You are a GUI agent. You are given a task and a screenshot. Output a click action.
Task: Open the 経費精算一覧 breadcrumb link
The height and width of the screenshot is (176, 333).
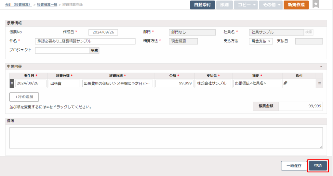47,5
